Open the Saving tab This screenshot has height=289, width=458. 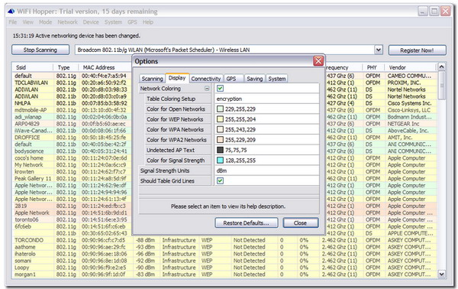click(x=255, y=79)
